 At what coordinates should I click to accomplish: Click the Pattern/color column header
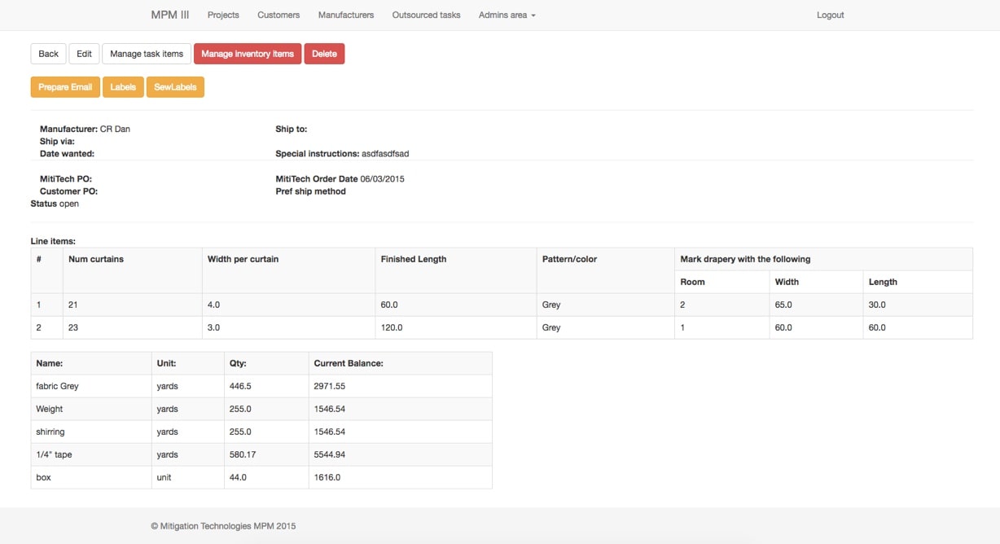tap(570, 259)
